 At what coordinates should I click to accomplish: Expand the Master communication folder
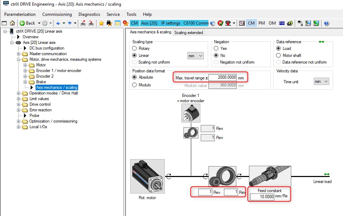[18, 54]
